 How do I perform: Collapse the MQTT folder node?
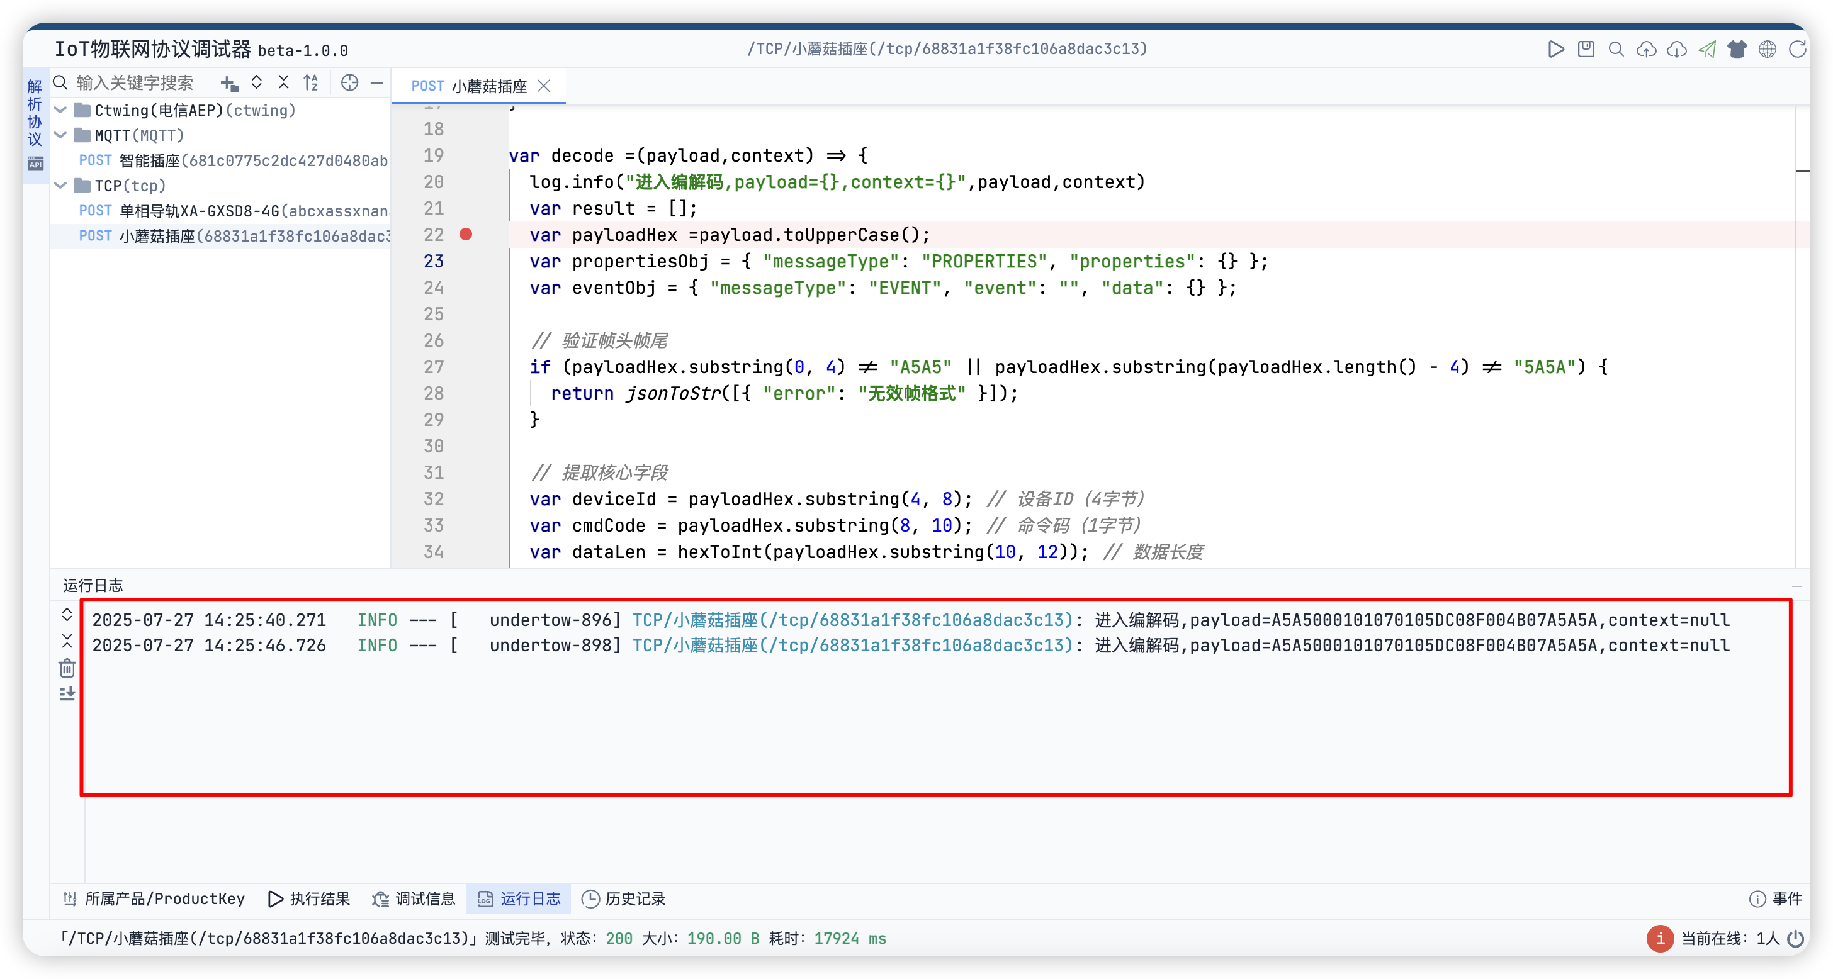(x=61, y=135)
